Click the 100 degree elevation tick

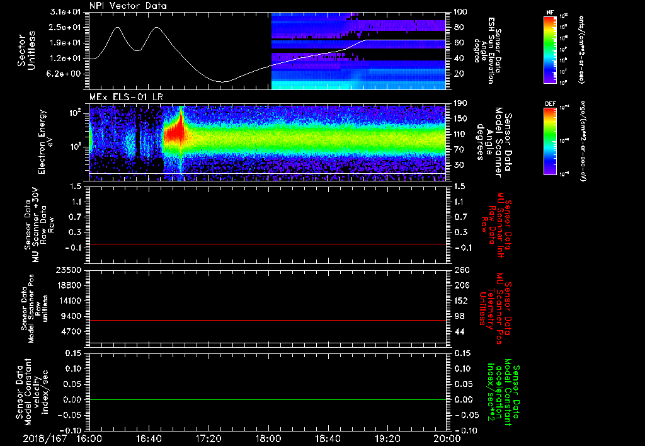pos(460,12)
